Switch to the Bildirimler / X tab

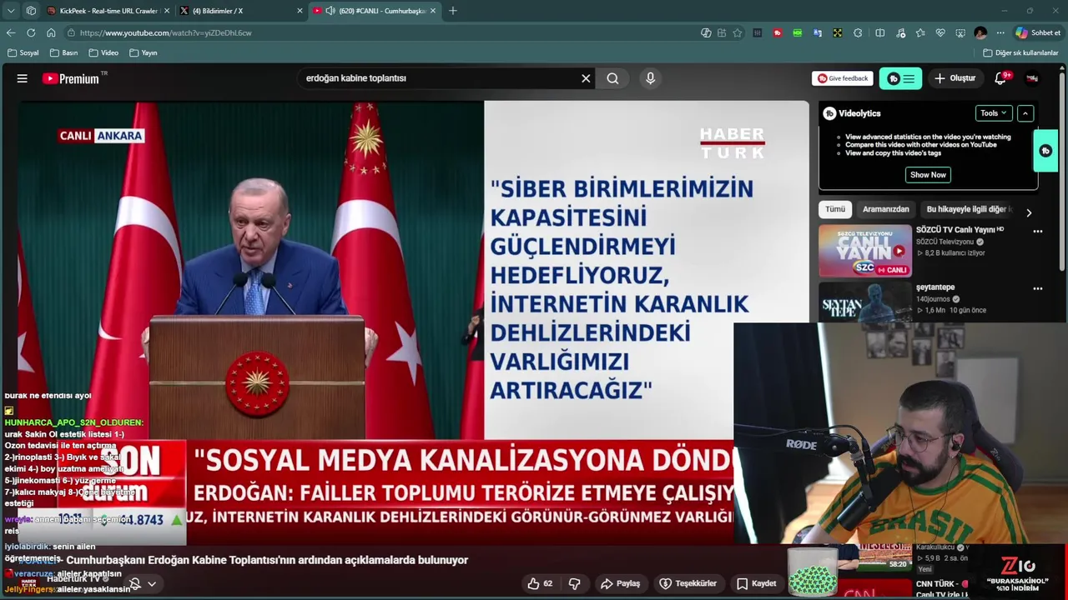(x=240, y=11)
